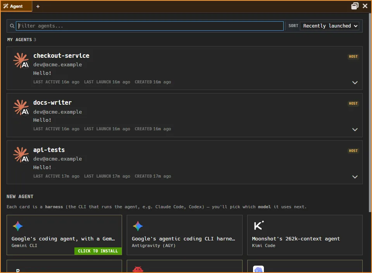Click the NEW AGENT heading

(x=20, y=197)
